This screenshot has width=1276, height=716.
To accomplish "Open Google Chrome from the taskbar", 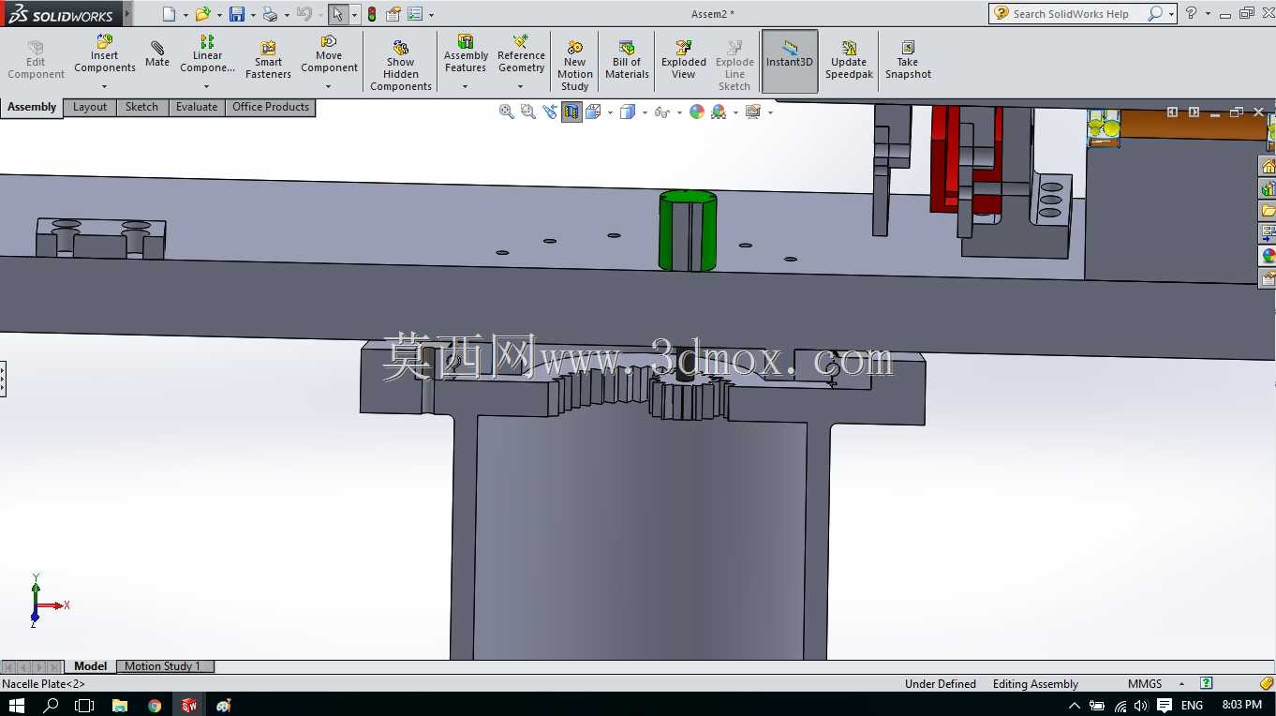I will click(155, 705).
